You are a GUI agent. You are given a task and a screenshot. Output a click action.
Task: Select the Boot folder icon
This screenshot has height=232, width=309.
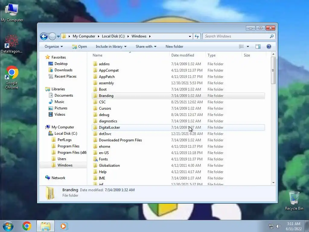click(95, 89)
